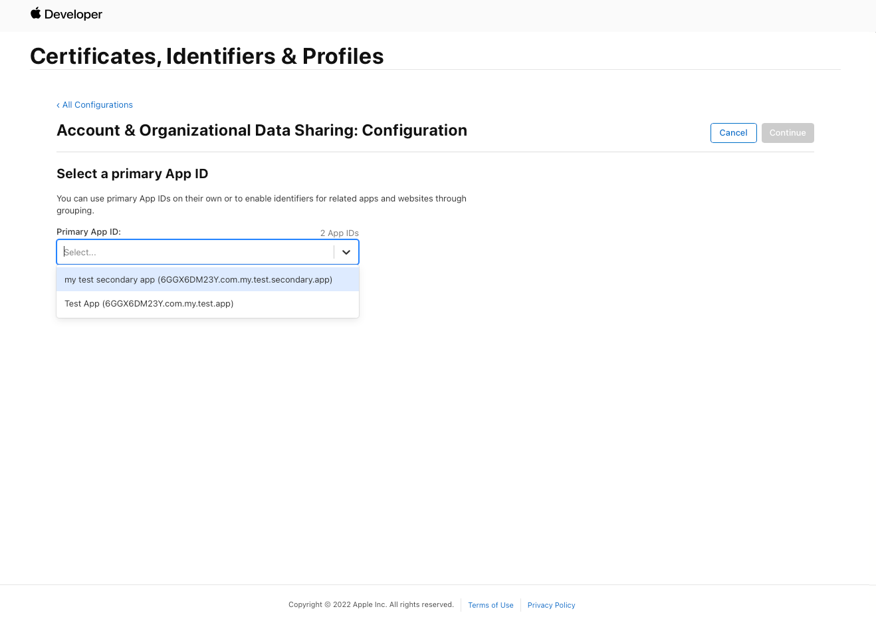This screenshot has width=876, height=625.
Task: Click the Apple logo icon
Action: (35, 14)
